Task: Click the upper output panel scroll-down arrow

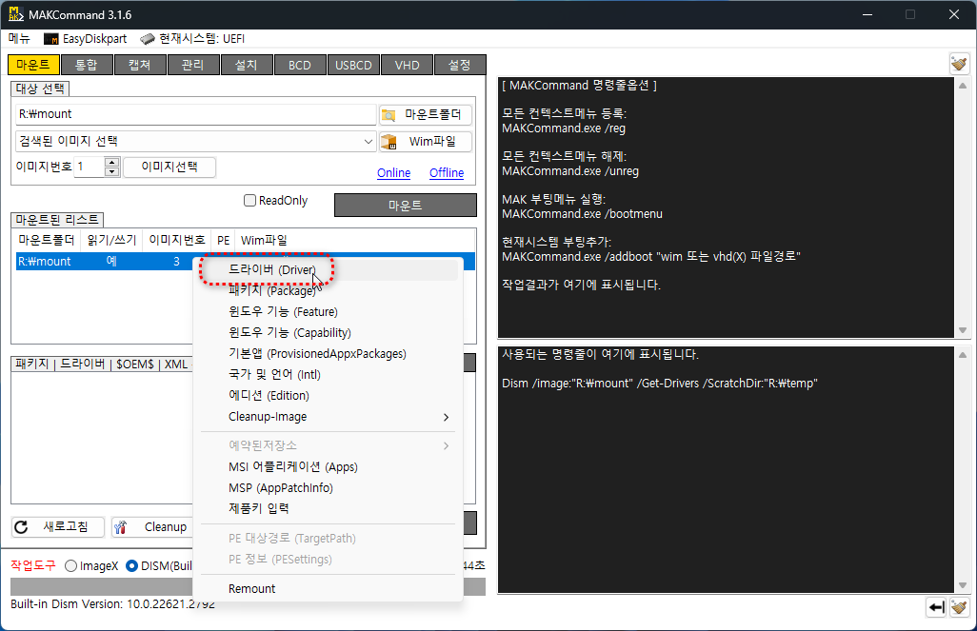Action: click(963, 330)
